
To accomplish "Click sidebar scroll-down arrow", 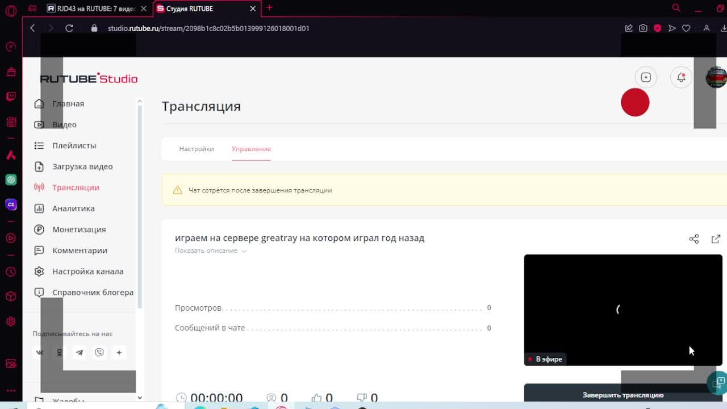I will tap(140, 398).
